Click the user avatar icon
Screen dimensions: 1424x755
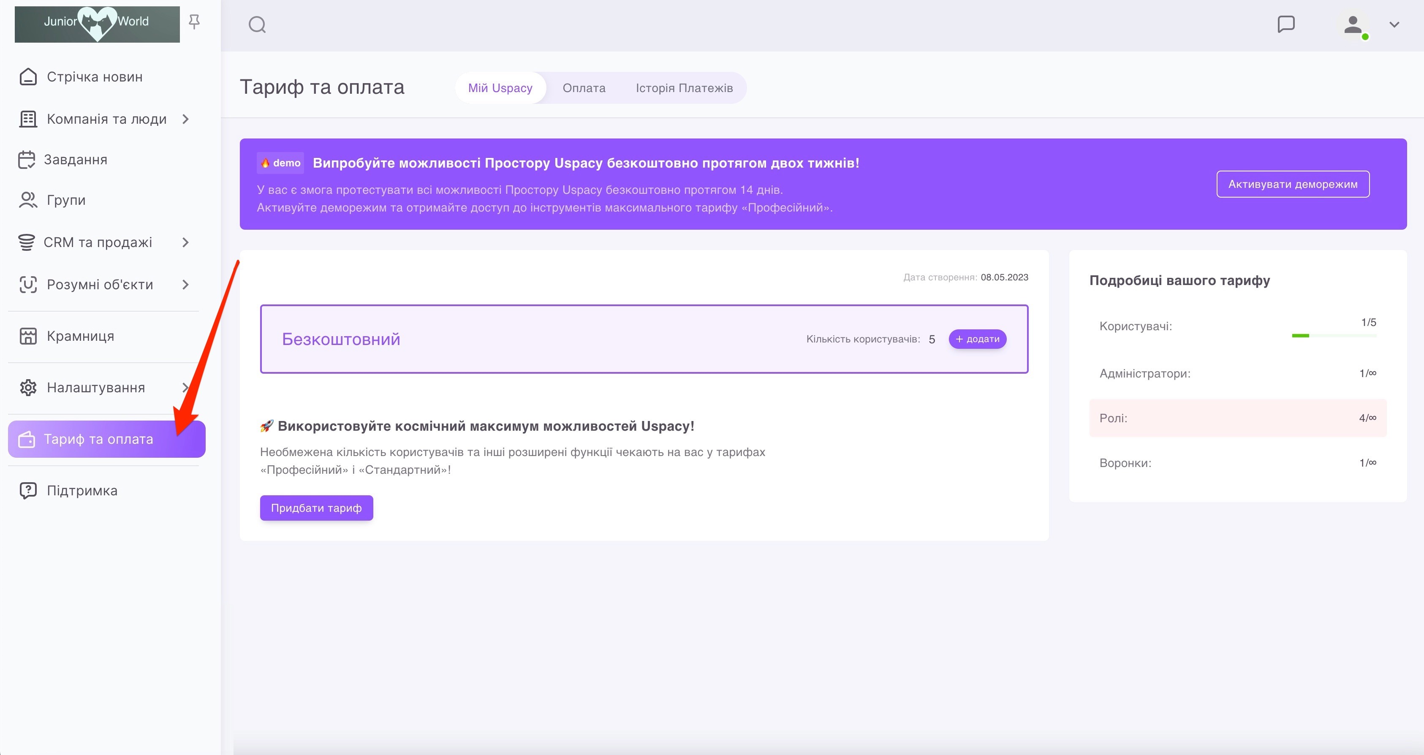click(1352, 25)
